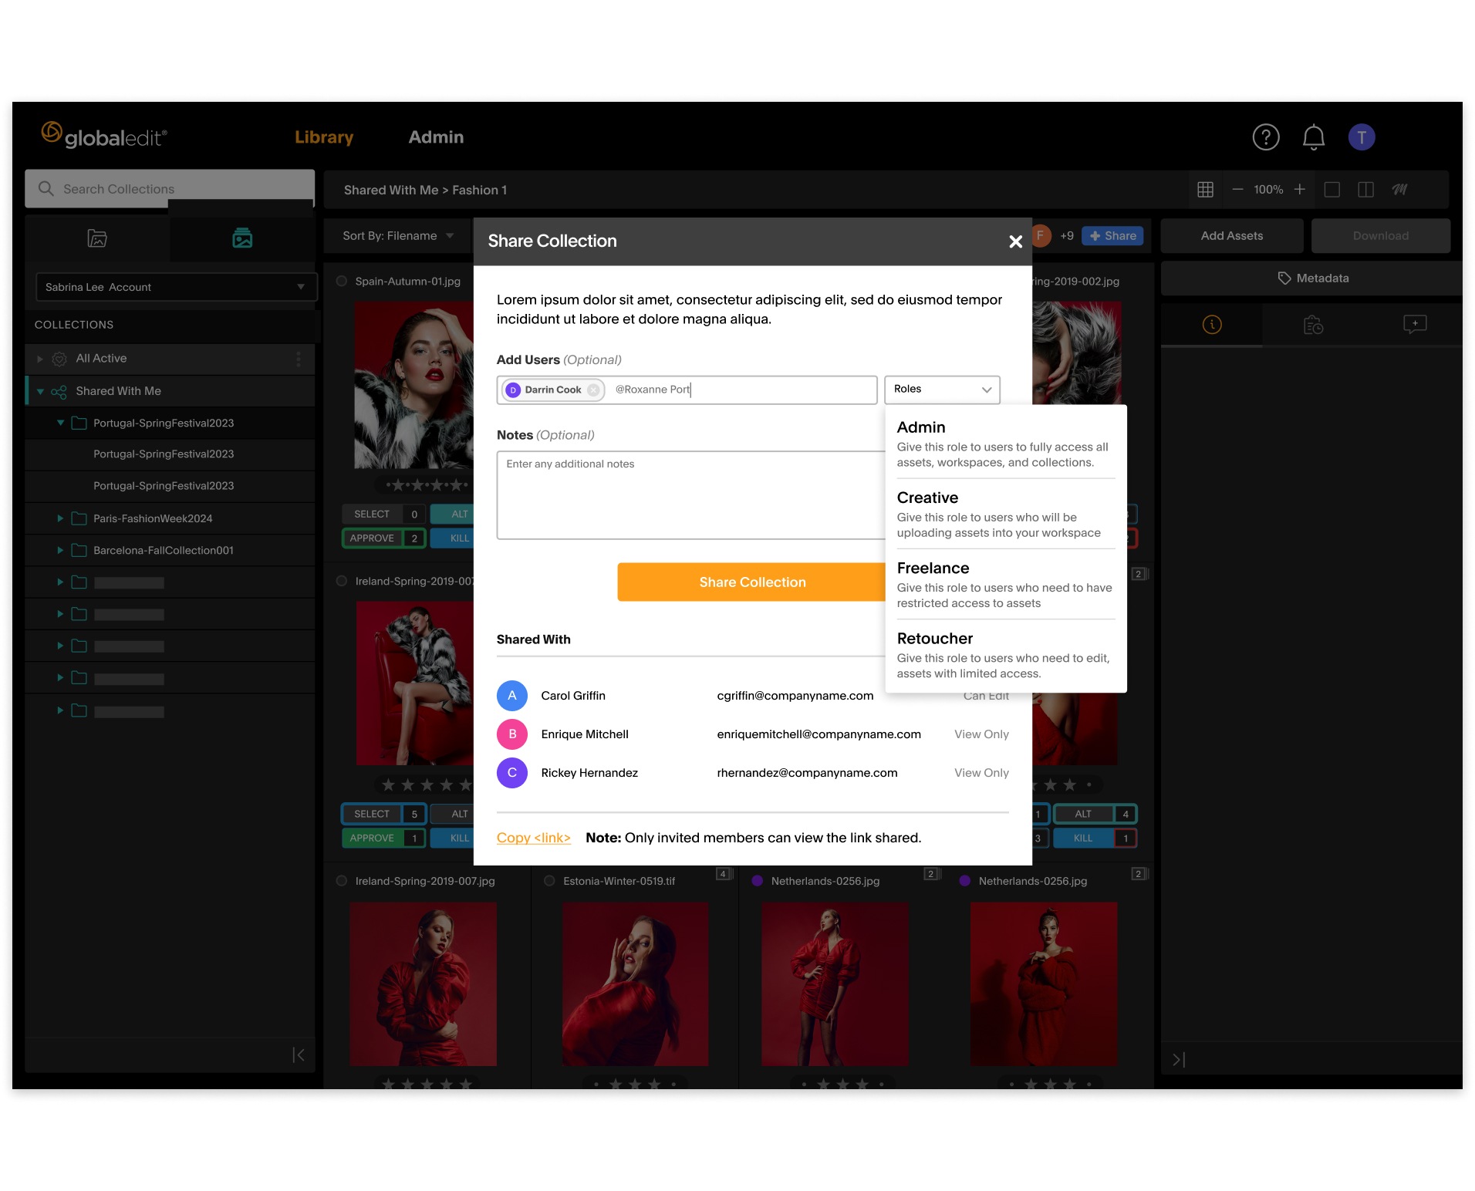The height and width of the screenshot is (1191, 1475).
Task: Choose Freelance role option
Action: [1006, 585]
